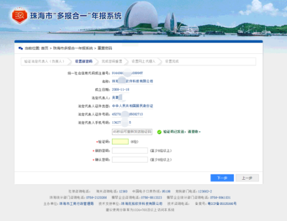The width and height of the screenshot is (287, 221).
Task: Click the Zhuhai statistics phone 0756-2120266
Action: pyautogui.click(x=96, y=197)
